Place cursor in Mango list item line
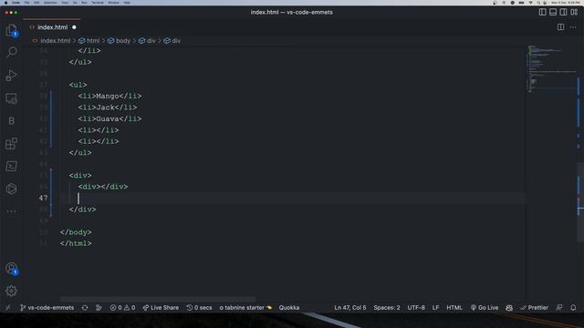 click(x=109, y=96)
